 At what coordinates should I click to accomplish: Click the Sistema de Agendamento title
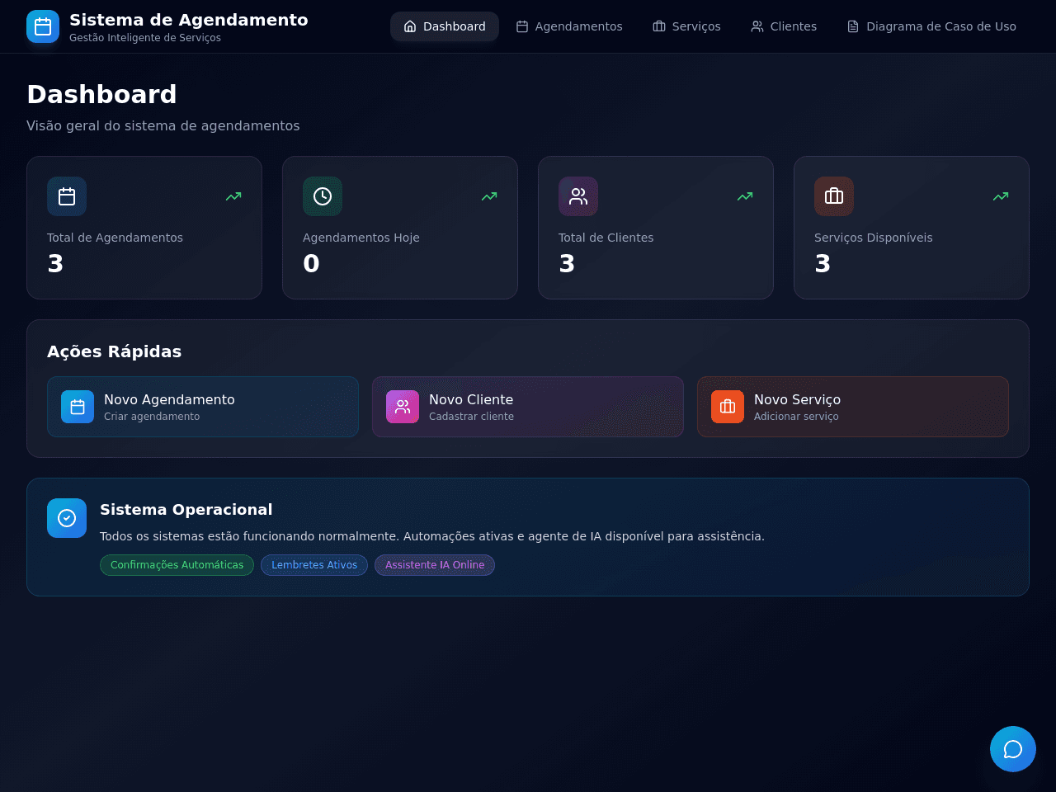[189, 20]
